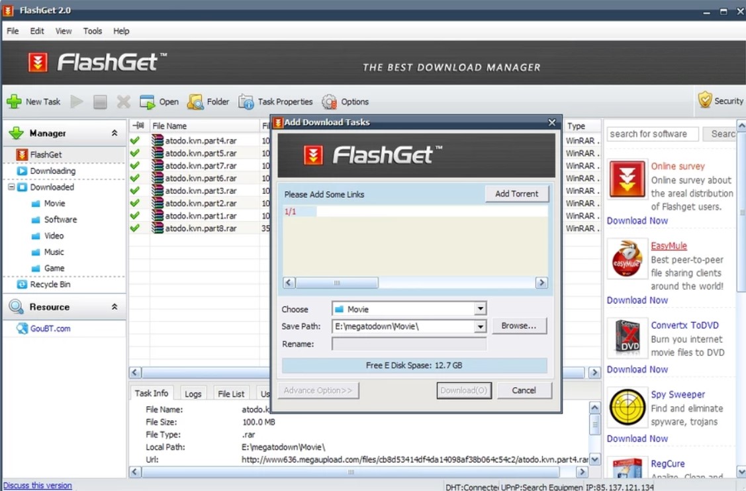Image resolution: width=746 pixels, height=491 pixels.
Task: Click the Browse... button
Action: [x=518, y=326]
